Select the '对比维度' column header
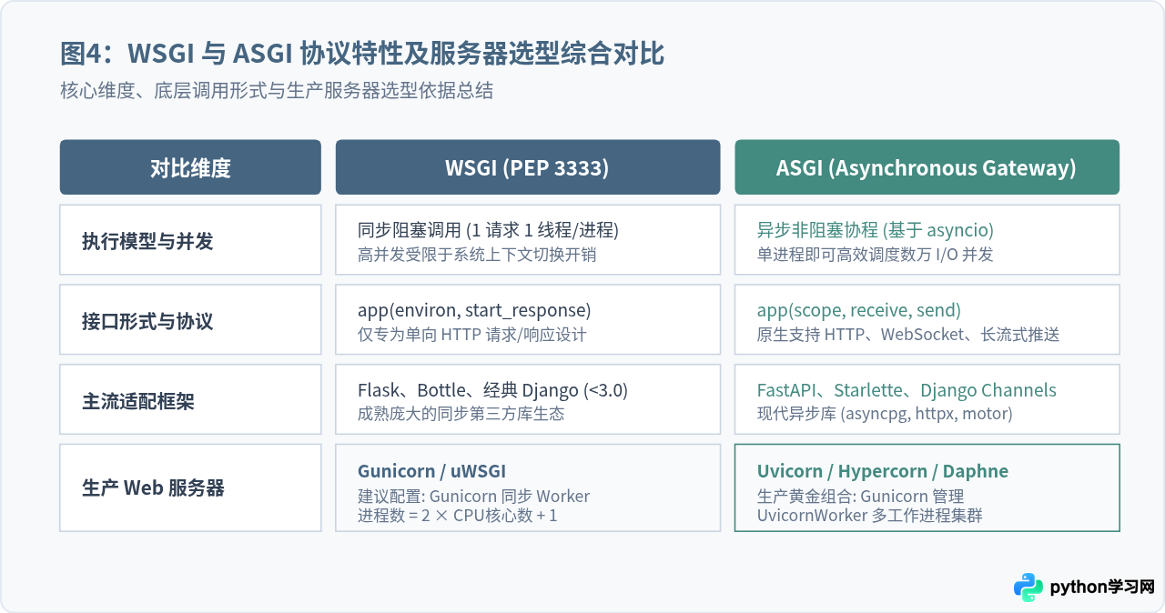1165x613 pixels. 190,167
